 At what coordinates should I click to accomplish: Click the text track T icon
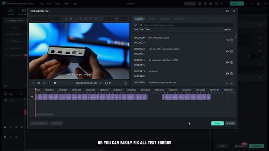(32, 97)
